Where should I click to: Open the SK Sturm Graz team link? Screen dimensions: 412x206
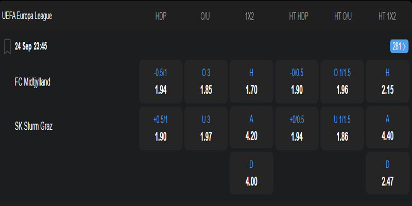34,126
